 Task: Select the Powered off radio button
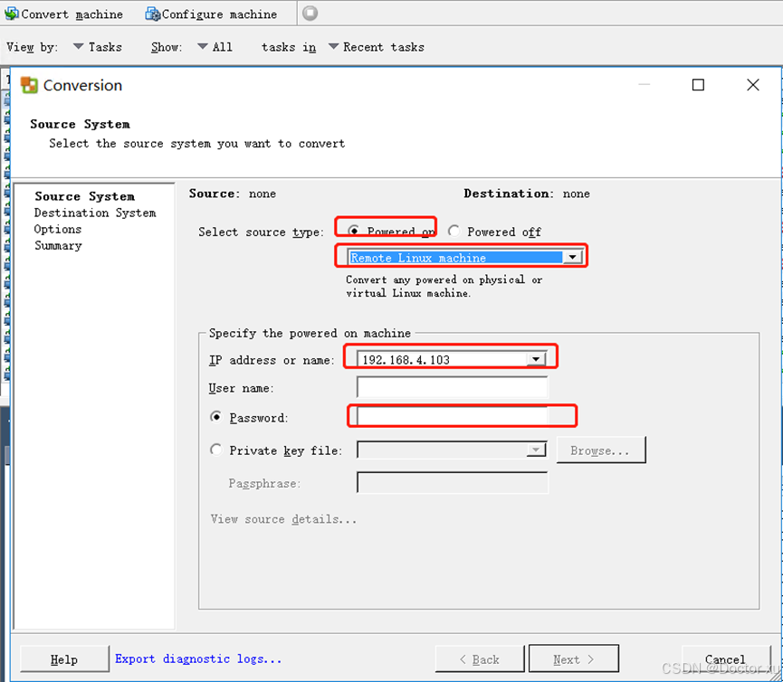pyautogui.click(x=454, y=231)
